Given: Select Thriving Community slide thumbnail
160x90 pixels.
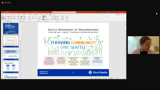Looking at the screenshot, I should tap(11, 41).
